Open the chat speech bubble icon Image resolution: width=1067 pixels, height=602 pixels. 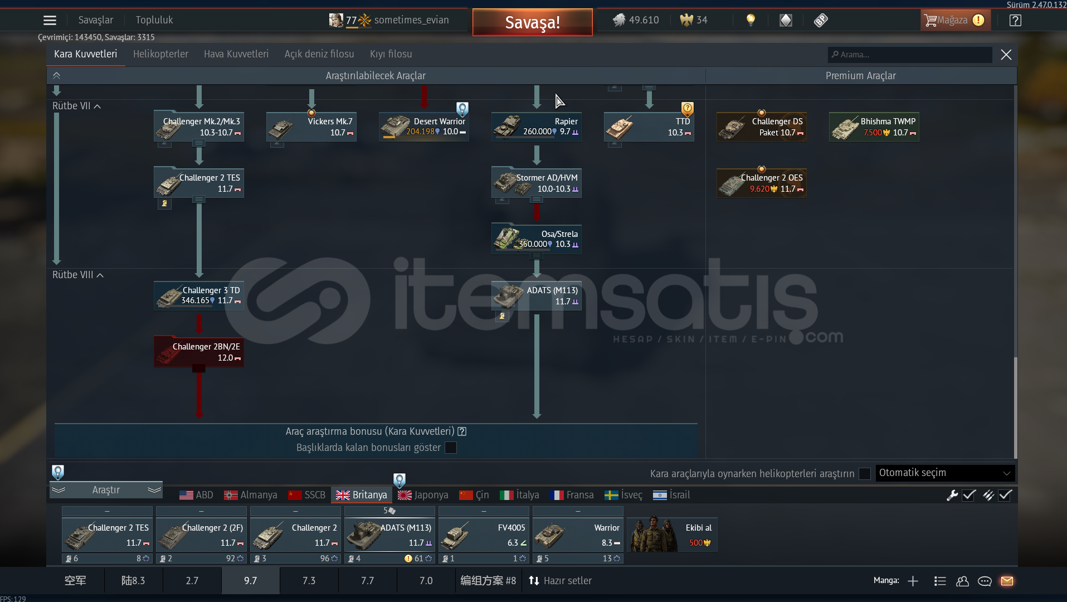[985, 581]
